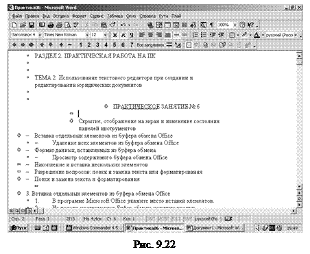Toggle italic formatting (К)

coord(123,35)
